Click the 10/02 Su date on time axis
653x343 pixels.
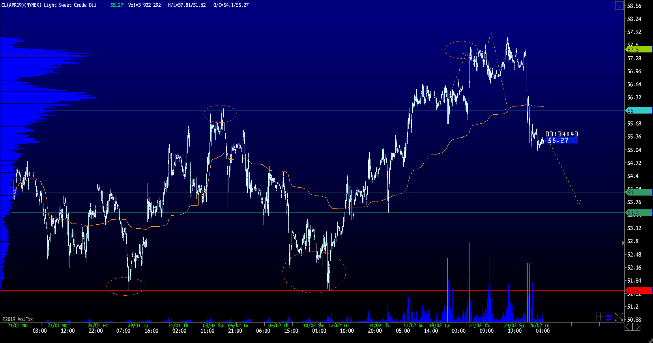313,325
